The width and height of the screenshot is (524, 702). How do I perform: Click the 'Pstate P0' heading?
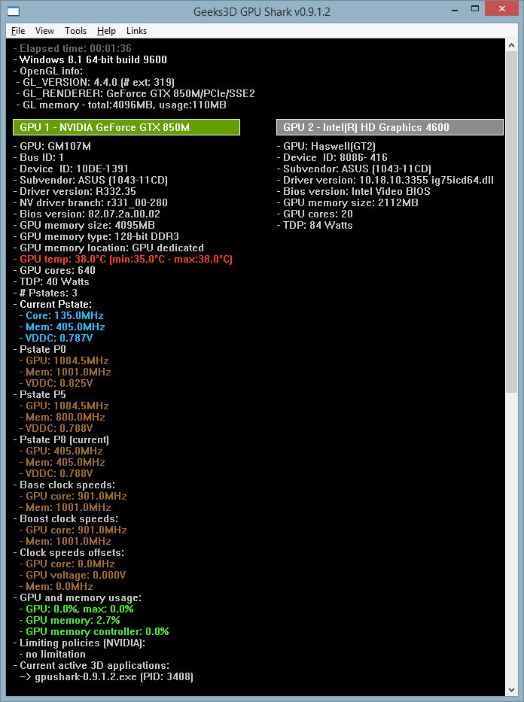coord(39,349)
